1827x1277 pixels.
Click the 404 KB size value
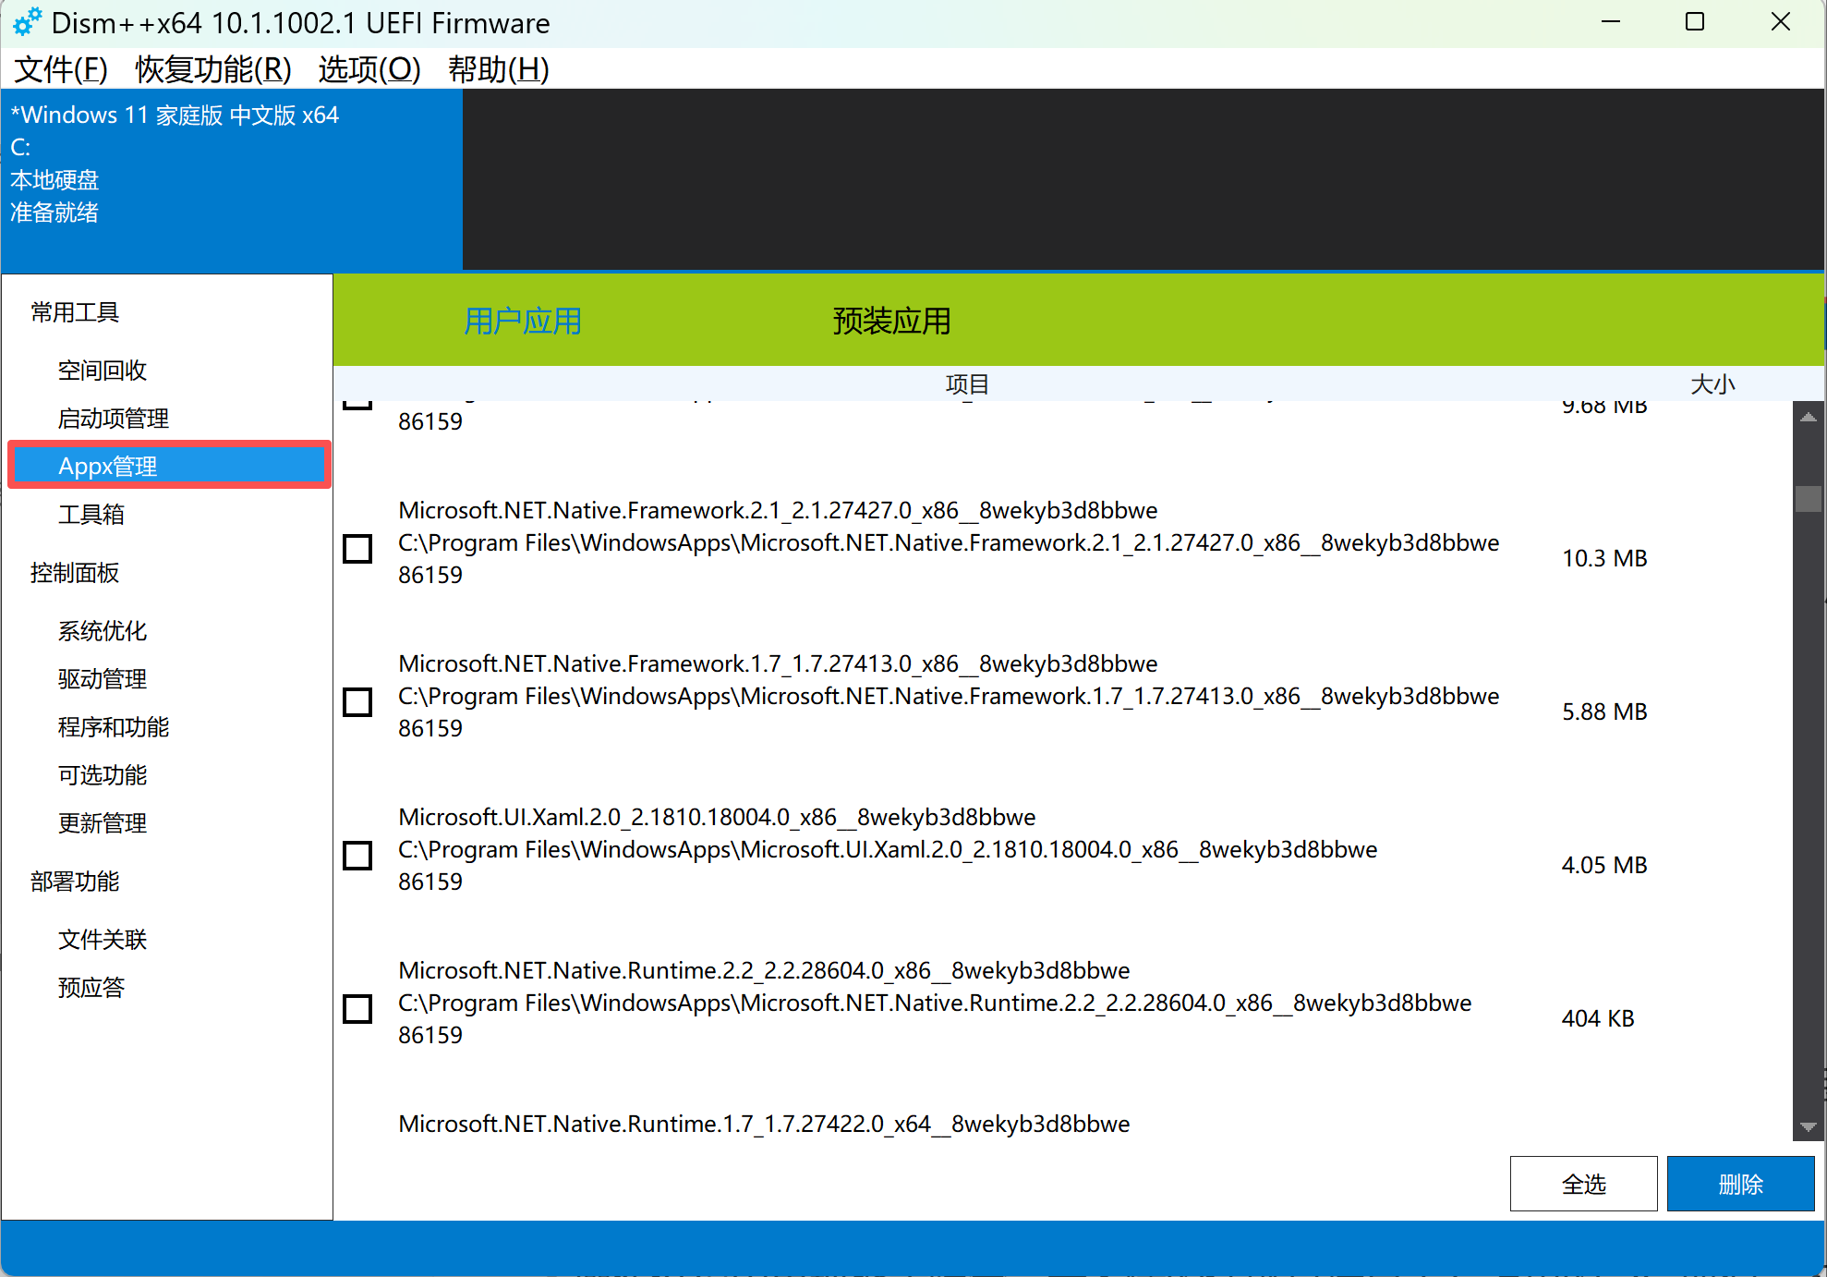[x=1598, y=1018]
